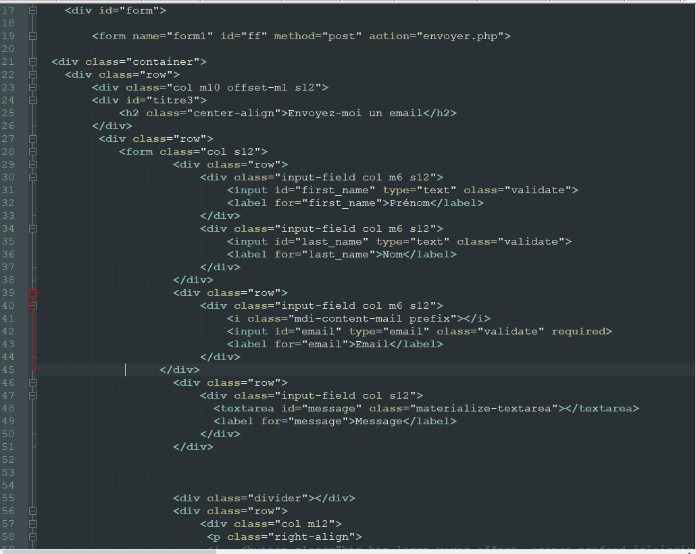Click line number 45 in the margin
Viewport: 696px width, 554px height.
tap(8, 370)
